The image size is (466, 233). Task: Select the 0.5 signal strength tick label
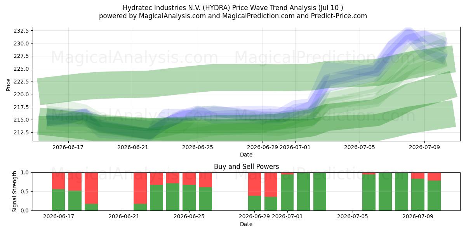click(25, 191)
